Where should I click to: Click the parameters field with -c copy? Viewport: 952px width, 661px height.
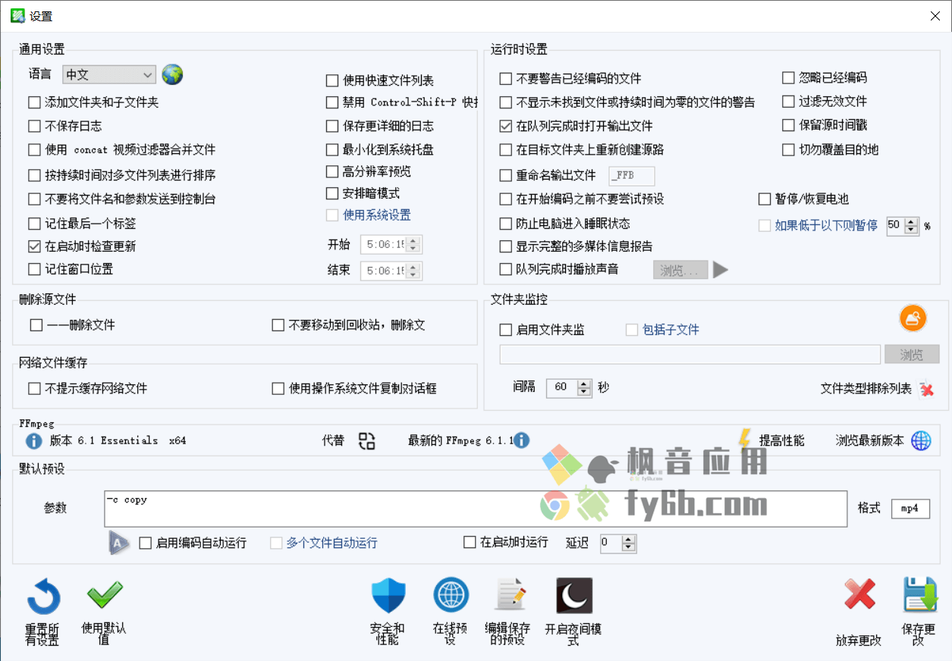[x=476, y=509]
